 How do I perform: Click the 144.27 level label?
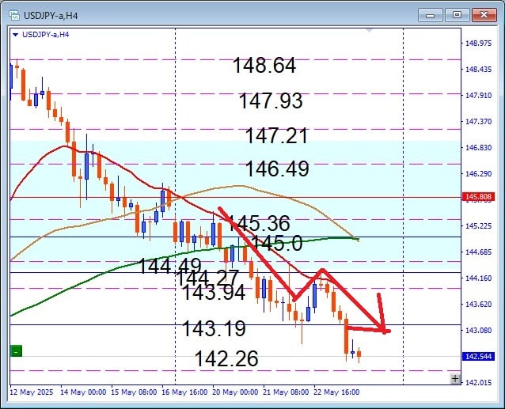click(x=207, y=278)
